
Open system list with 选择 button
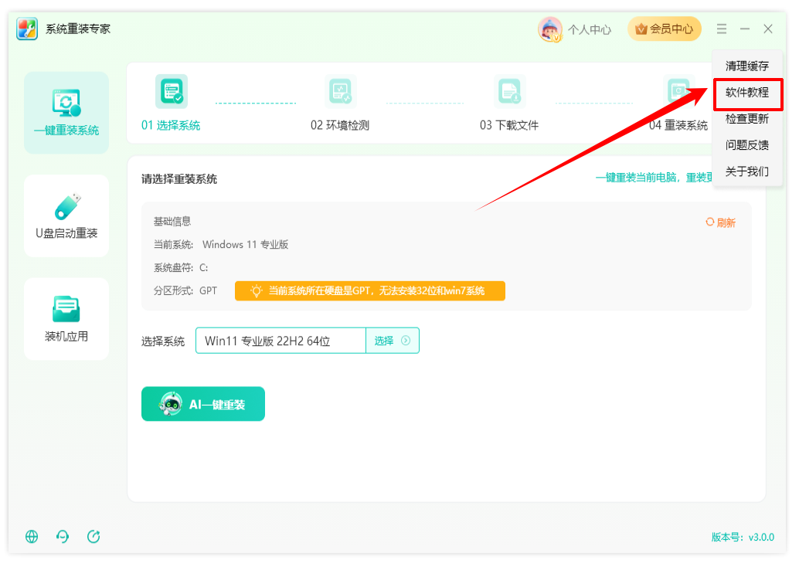click(x=393, y=341)
